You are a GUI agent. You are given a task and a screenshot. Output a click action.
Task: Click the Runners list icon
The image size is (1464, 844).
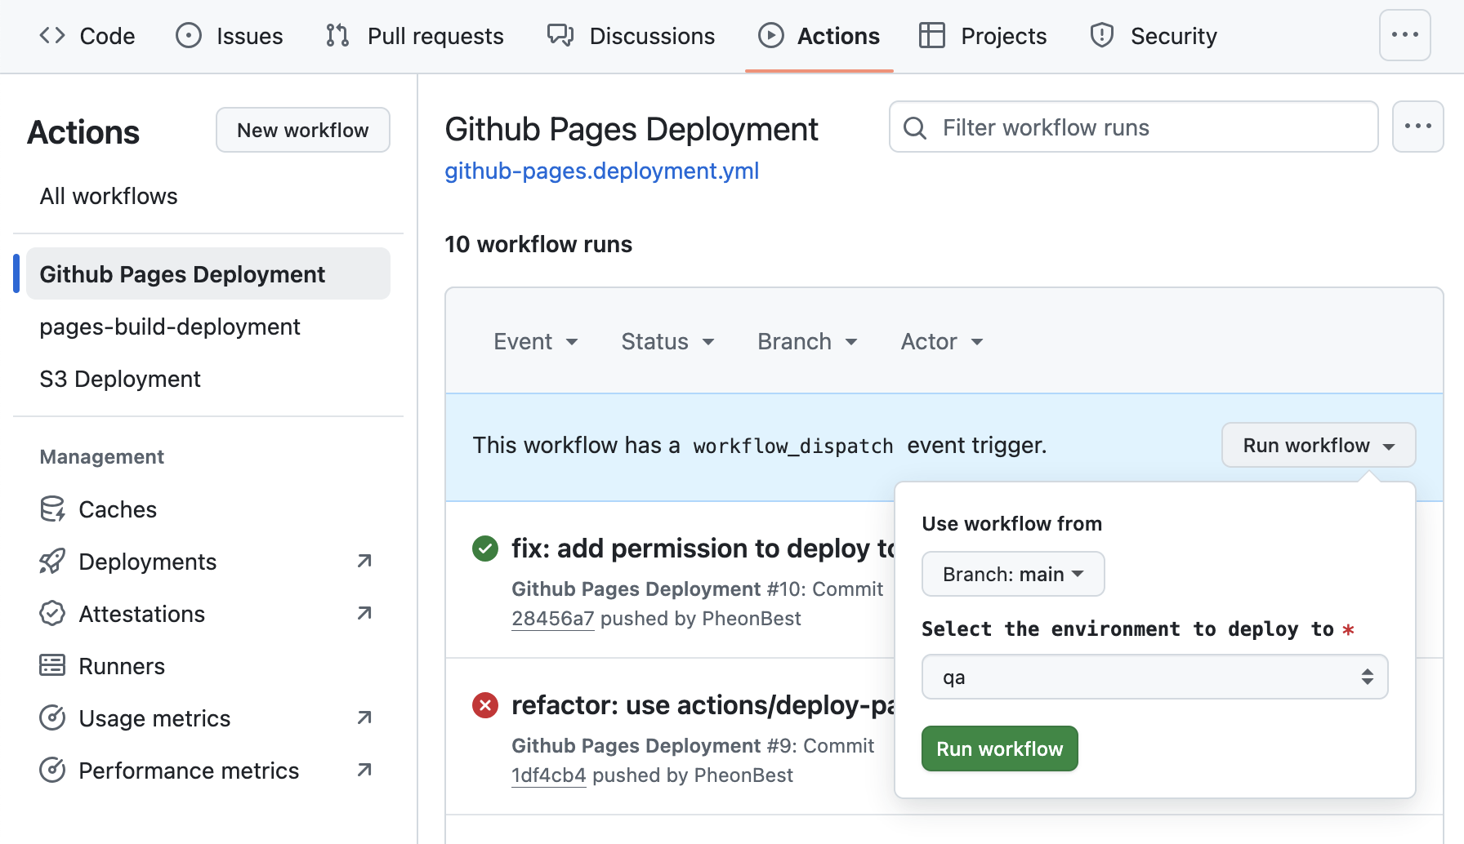click(x=52, y=665)
